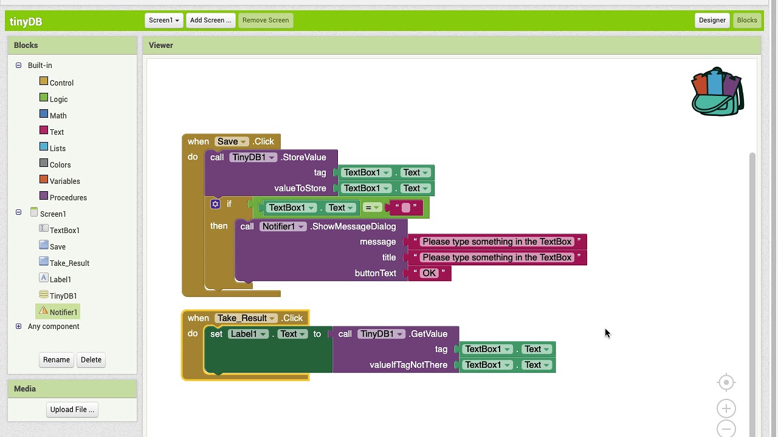The width and height of the screenshot is (778, 437).
Task: Open TinyDB1 dropdown in the GetValue call
Action: [381, 334]
